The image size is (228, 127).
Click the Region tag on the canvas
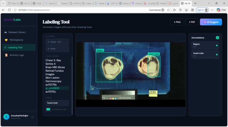(100, 50)
